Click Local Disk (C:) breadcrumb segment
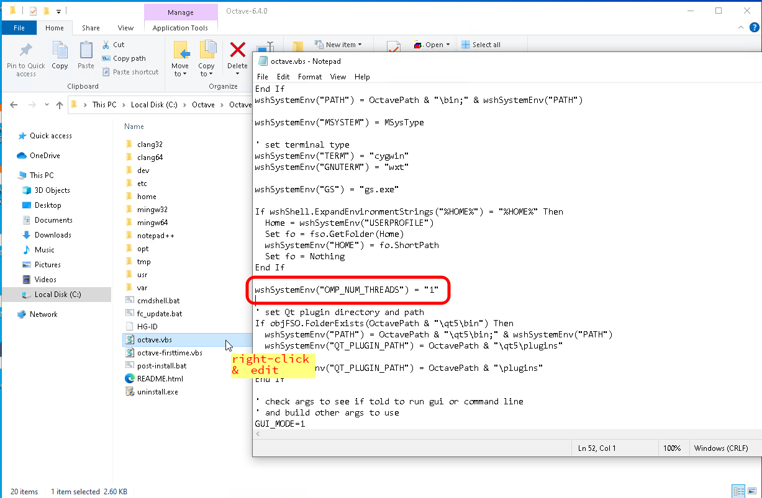 [154, 105]
